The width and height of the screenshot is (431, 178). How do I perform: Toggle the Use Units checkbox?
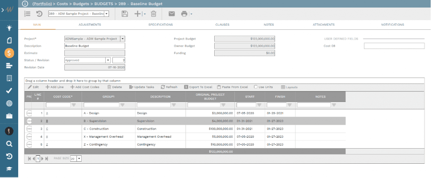256,87
